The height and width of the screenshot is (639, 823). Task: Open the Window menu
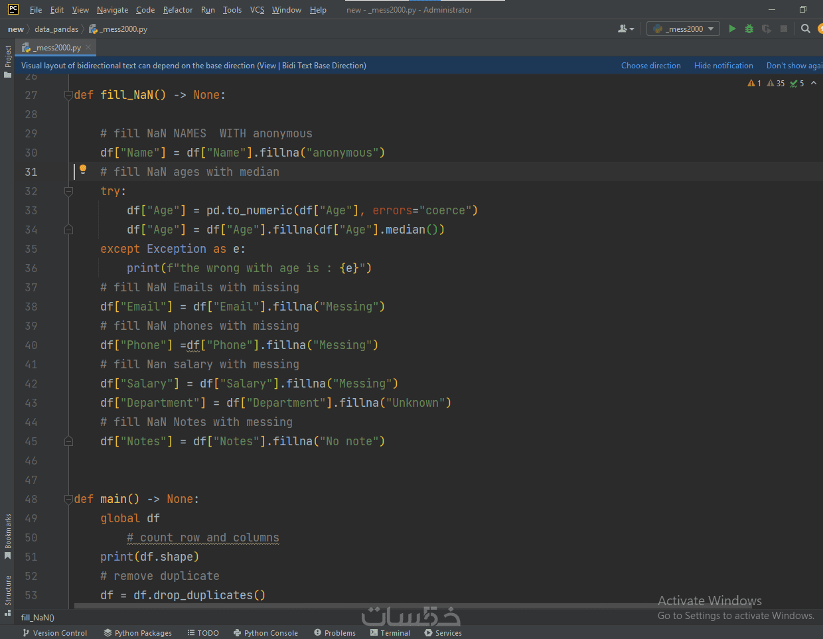[287, 10]
